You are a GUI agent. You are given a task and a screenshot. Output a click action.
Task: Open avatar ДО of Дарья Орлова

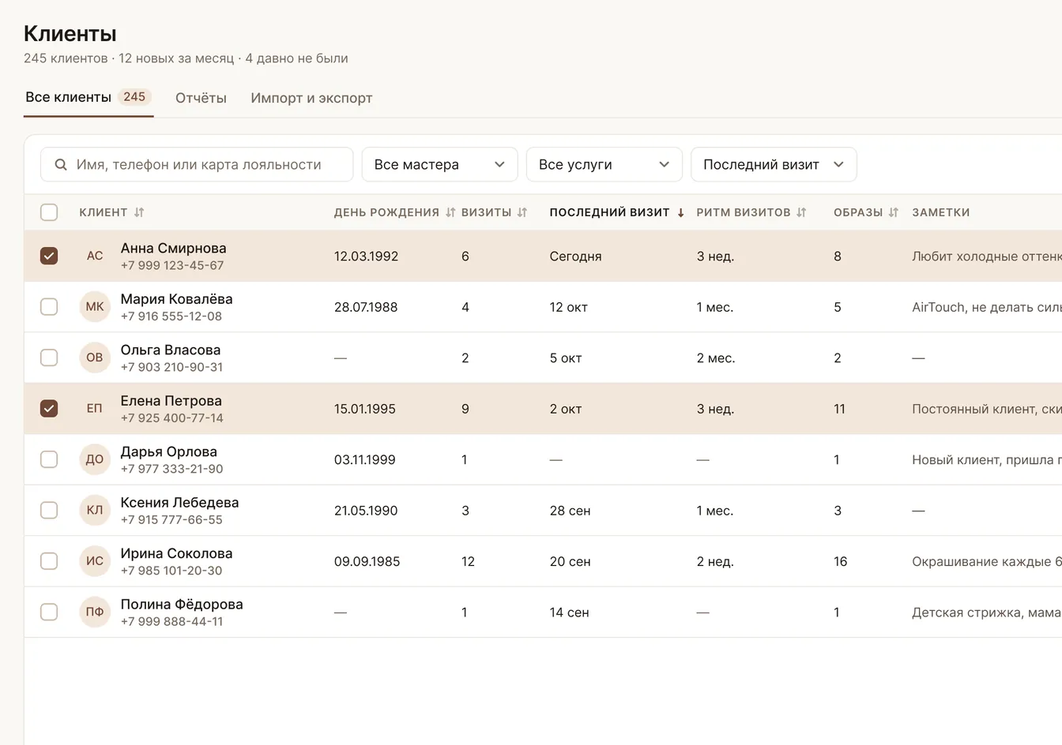95,459
